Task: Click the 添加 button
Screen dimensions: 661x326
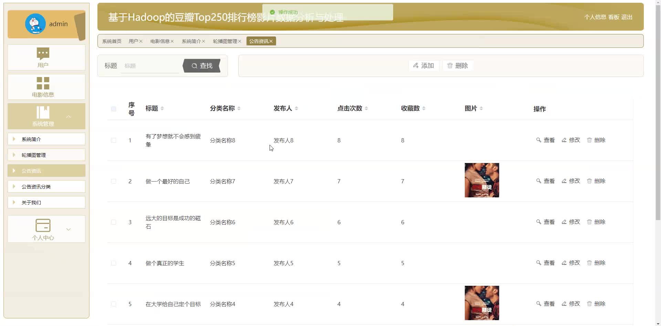Action: (424, 65)
